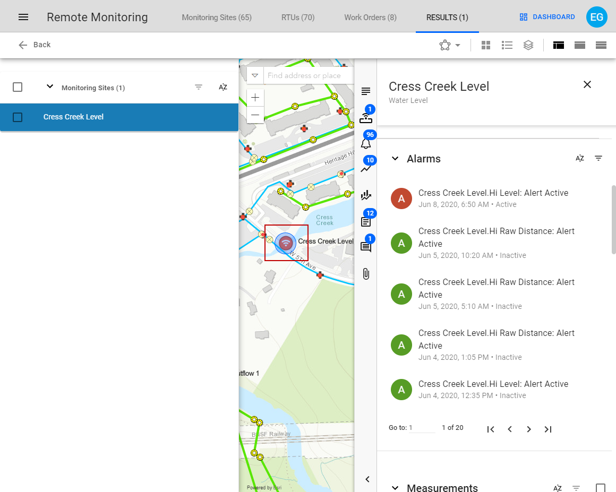Check the Cress Creek Level checkbox
The image size is (616, 492).
(18, 117)
